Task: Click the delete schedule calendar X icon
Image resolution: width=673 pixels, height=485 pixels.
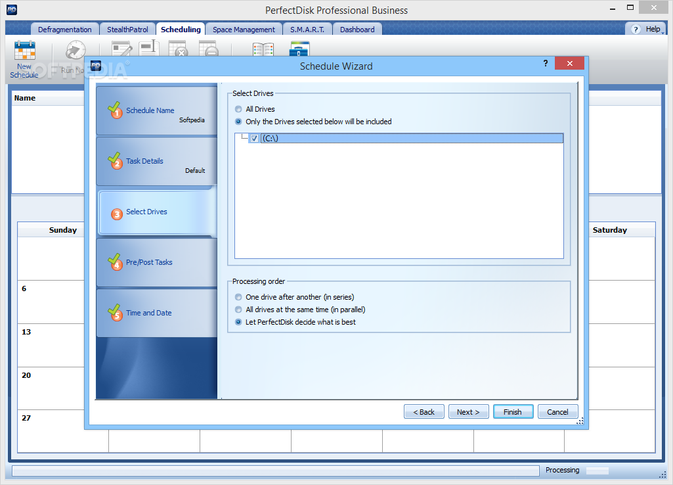Action: pos(178,48)
